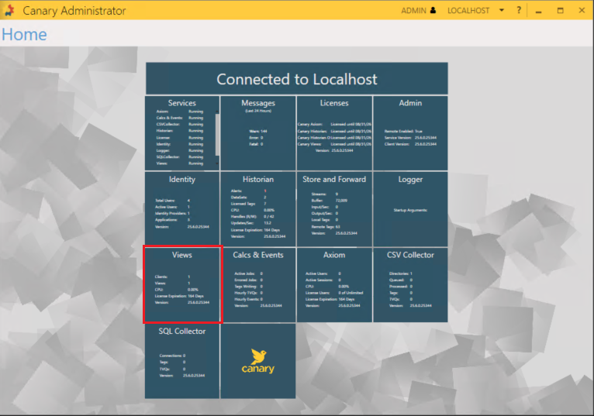The height and width of the screenshot is (416, 594).
Task: Click the Connected to Localhost banner
Action: (x=297, y=79)
